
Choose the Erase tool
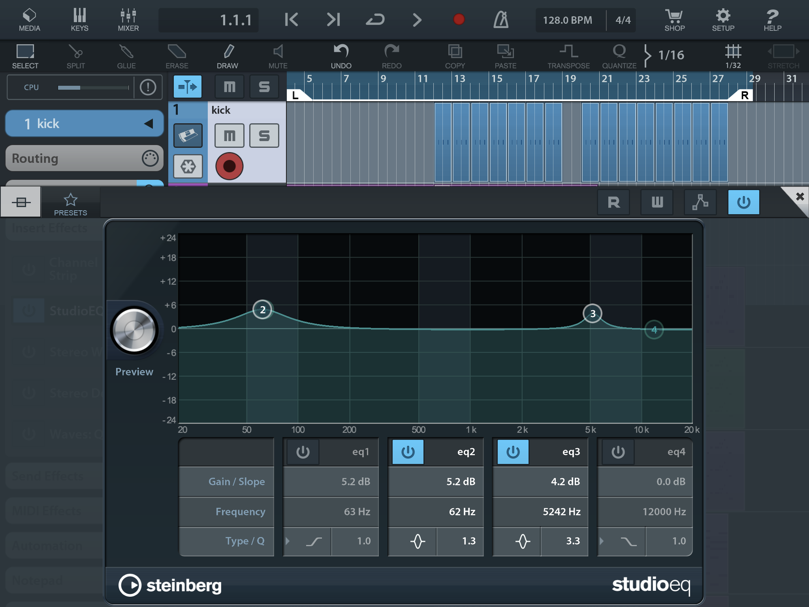(x=177, y=56)
